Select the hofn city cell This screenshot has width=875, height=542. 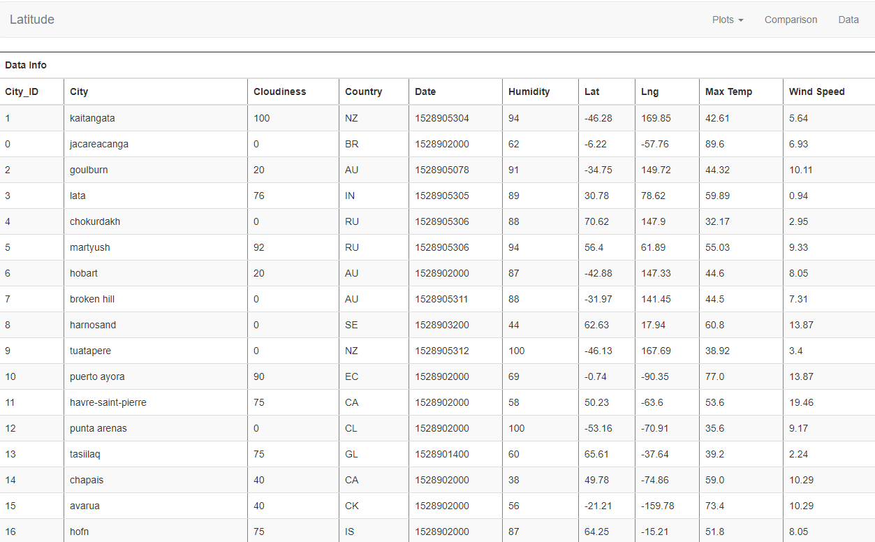coord(156,532)
